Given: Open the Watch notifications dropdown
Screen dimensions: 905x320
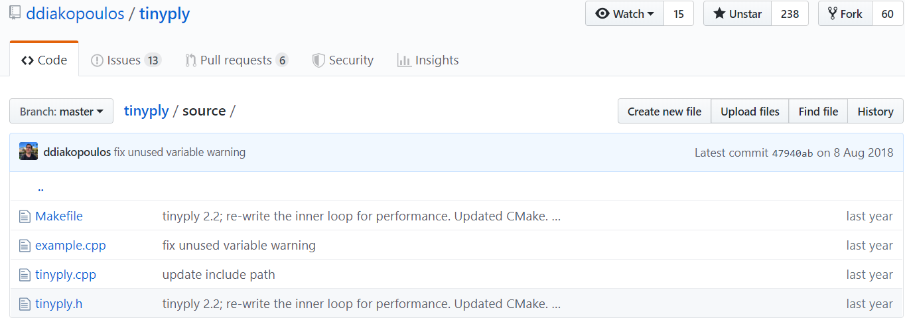Looking at the screenshot, I should (624, 14).
